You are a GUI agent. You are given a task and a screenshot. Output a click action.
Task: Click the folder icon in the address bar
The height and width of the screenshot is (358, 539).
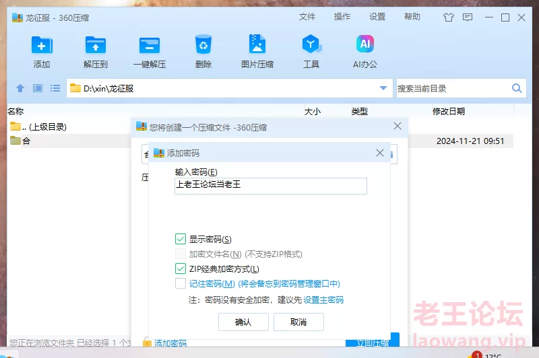75,88
